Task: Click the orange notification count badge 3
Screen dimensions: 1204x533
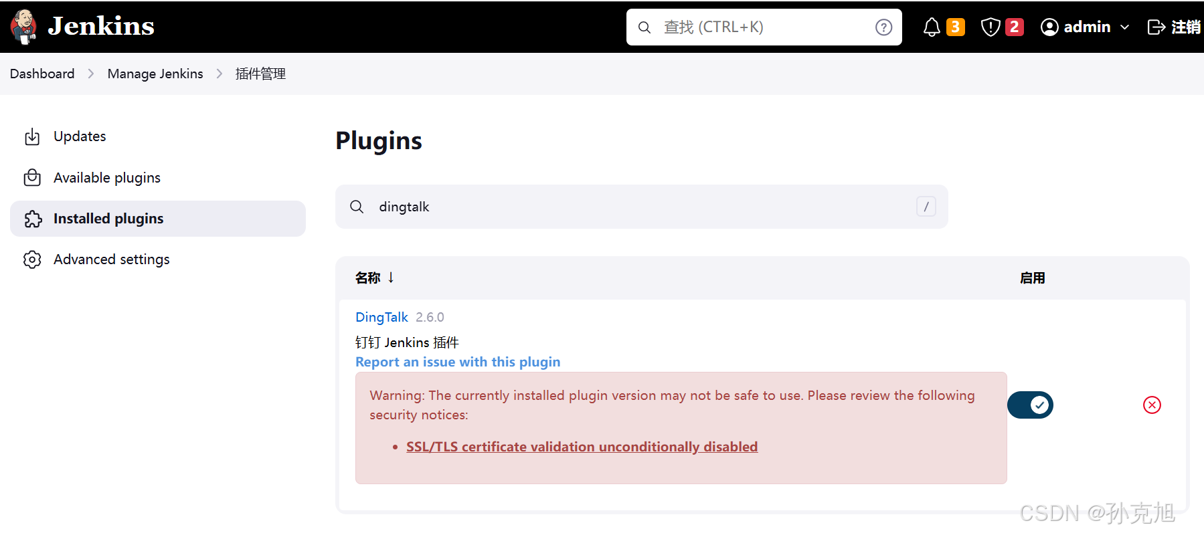Action: [956, 27]
